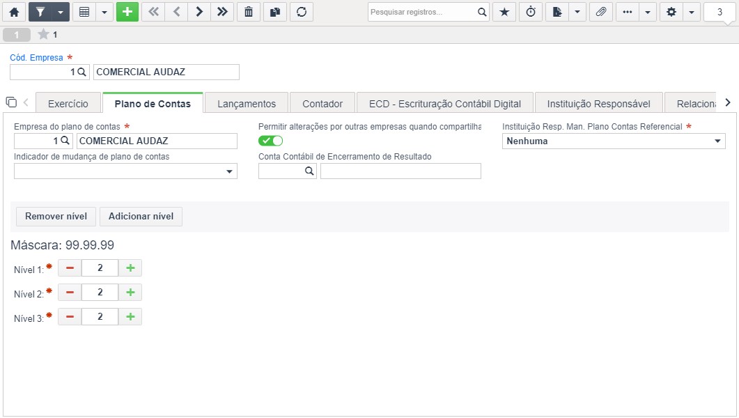Image resolution: width=739 pixels, height=418 pixels.
Task: Open settings gear icon
Action: (x=671, y=12)
